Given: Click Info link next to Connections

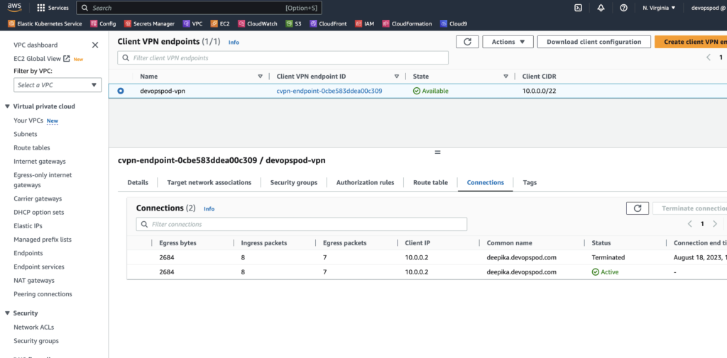Looking at the screenshot, I should [209, 209].
